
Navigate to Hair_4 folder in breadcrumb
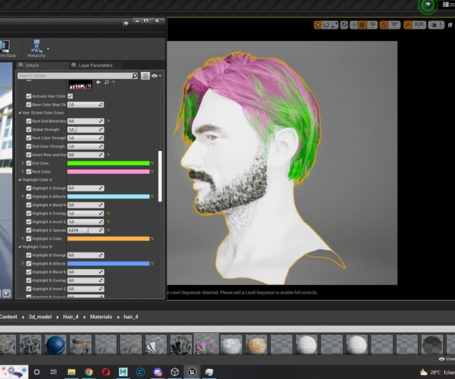click(x=71, y=317)
